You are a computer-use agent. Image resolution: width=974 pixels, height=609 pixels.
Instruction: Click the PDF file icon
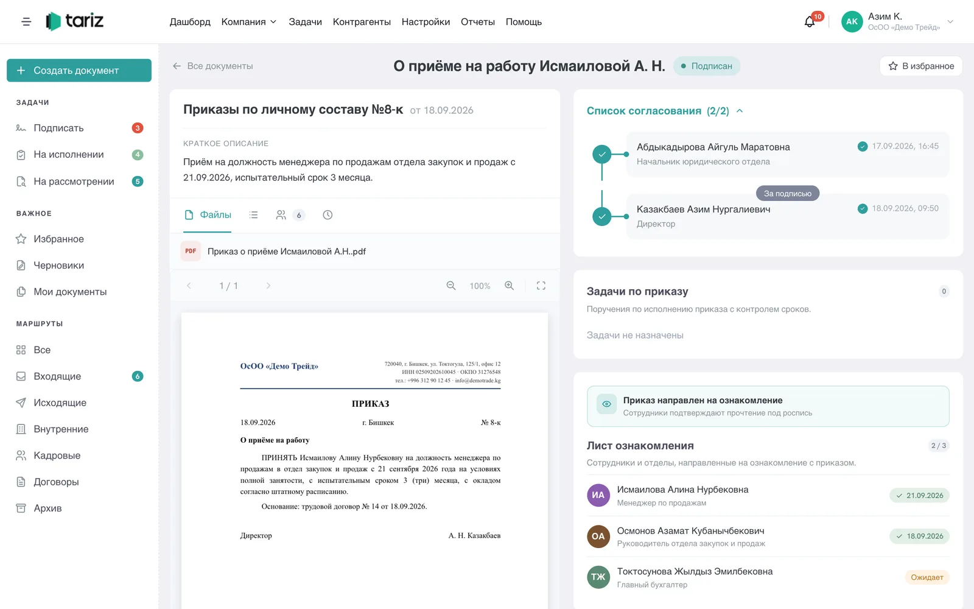point(191,251)
